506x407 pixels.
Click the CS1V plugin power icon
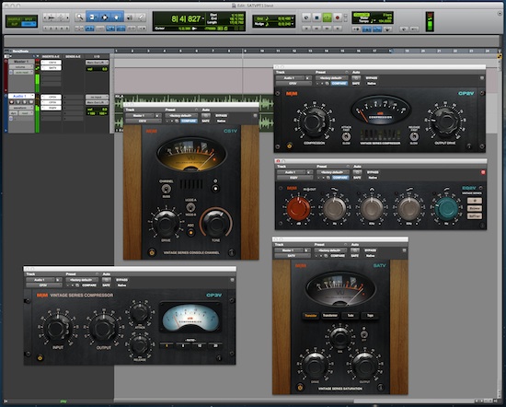click(152, 252)
